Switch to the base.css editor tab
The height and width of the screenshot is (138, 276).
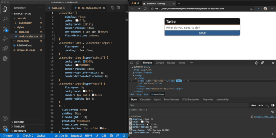coord(58,8)
